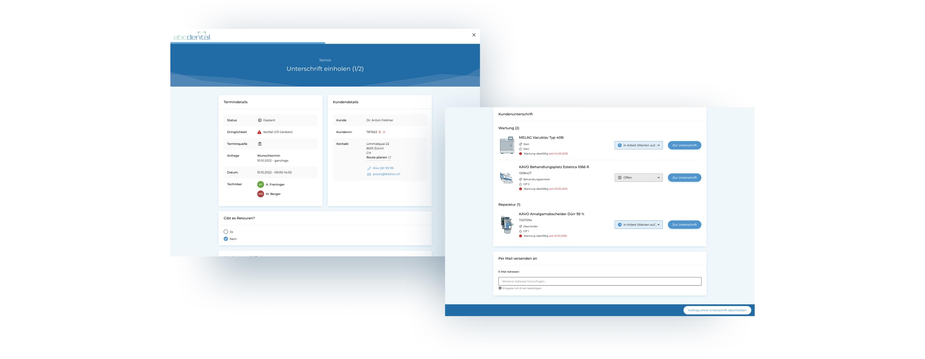Open status dropdown for KAVO Amalgamabscheider
Screen dimensions: 925x359
[639, 225]
